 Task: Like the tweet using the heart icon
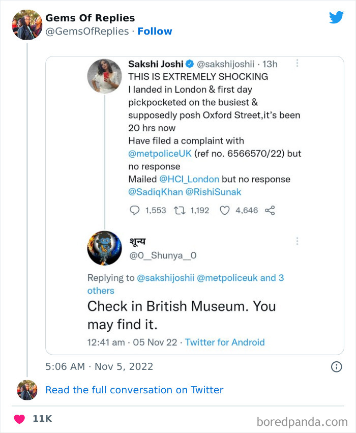[x=225, y=210]
